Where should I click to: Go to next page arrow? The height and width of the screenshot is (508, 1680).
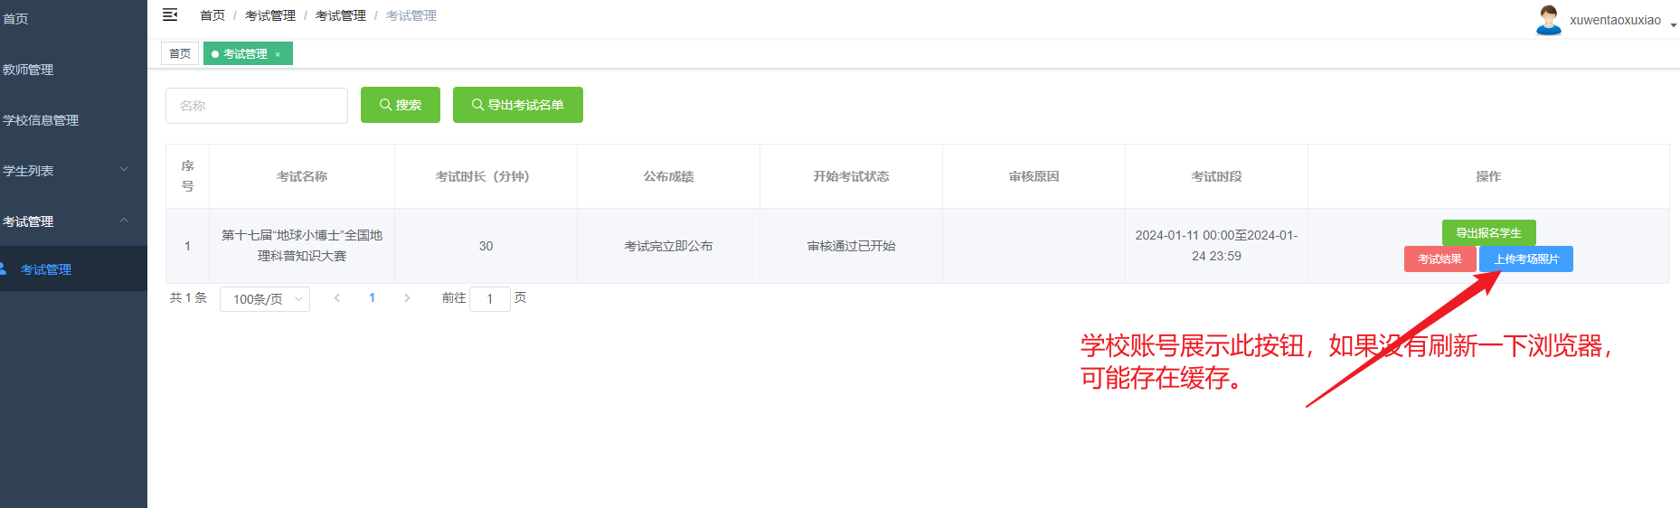407,298
